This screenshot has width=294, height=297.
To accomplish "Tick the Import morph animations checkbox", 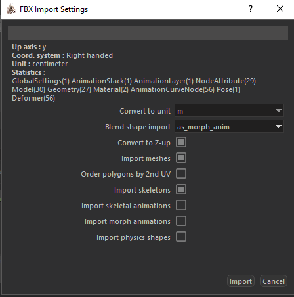I will click(x=181, y=221).
